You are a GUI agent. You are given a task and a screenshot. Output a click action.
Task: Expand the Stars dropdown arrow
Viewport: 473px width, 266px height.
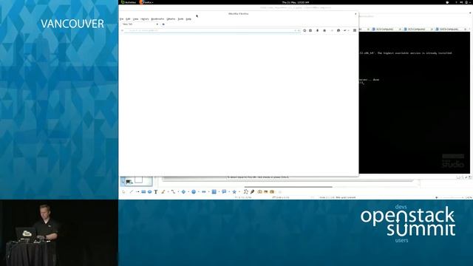239,192
